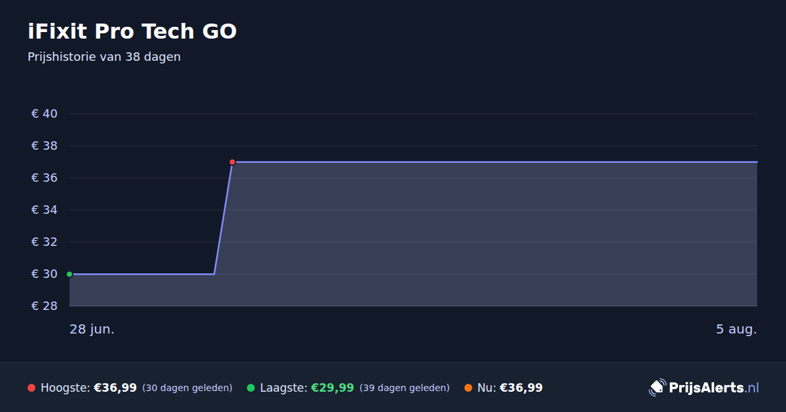
Task: Click the Laagste €29,99 price value
Action: point(333,388)
